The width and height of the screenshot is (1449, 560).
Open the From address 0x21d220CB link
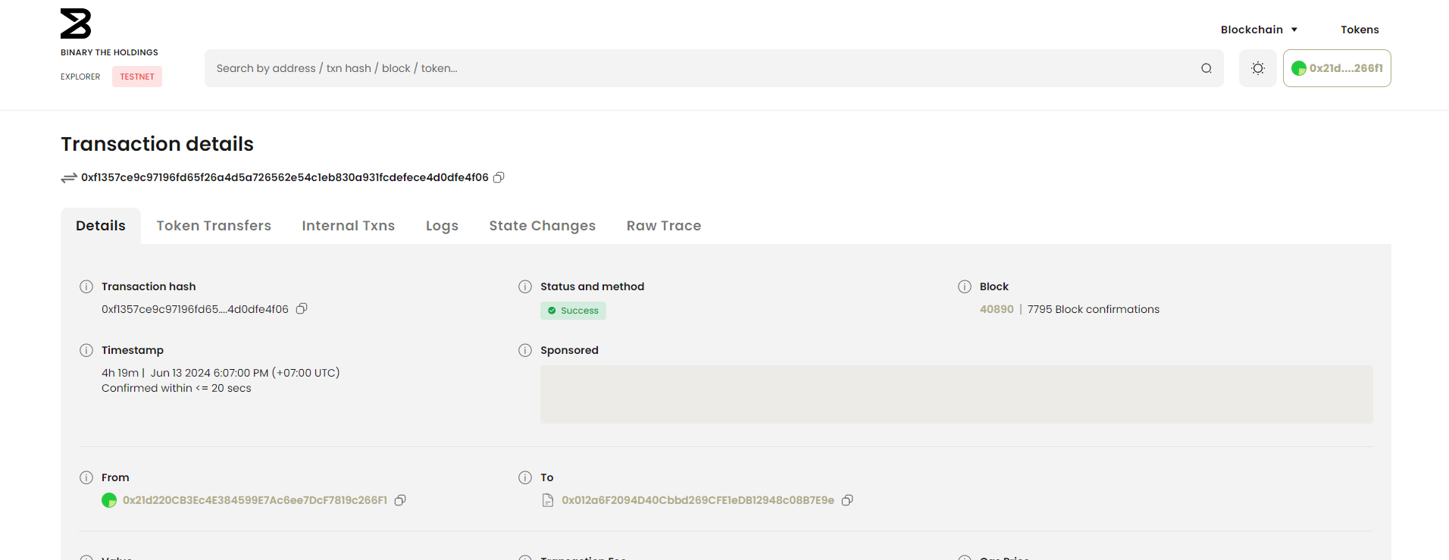[255, 500]
